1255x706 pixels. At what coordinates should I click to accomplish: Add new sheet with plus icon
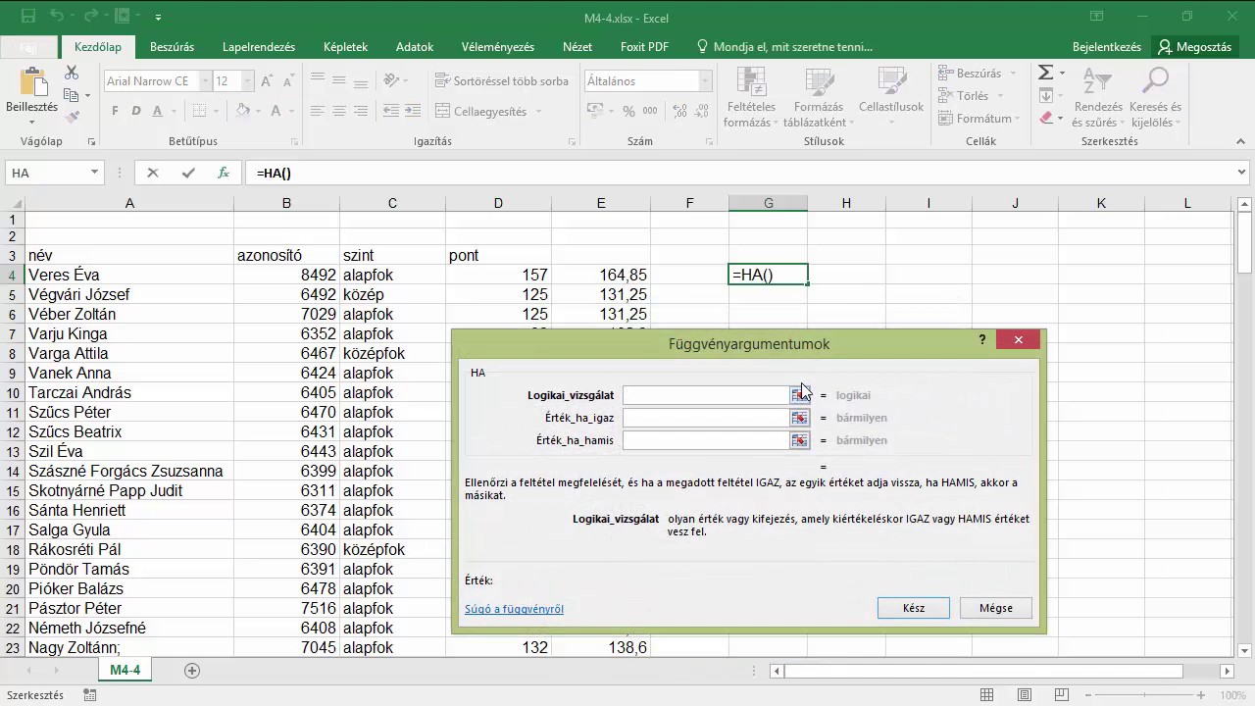192,671
